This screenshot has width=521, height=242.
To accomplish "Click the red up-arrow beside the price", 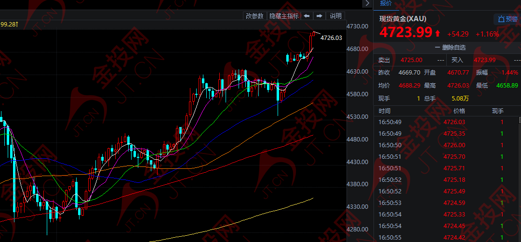I will click(x=438, y=33).
